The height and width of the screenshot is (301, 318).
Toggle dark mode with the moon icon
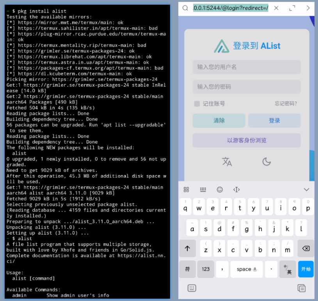(266, 162)
